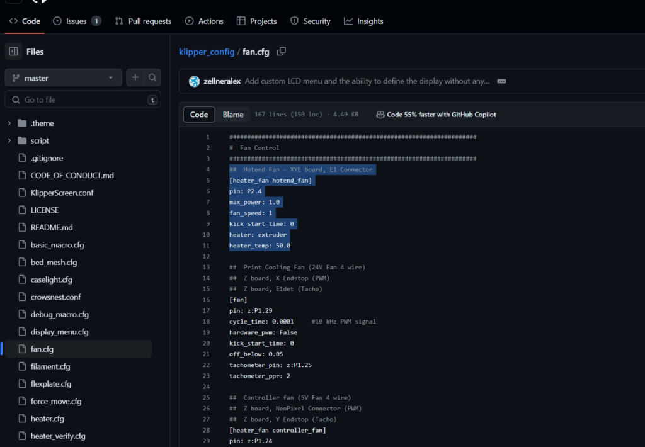Open klipper_config breadcrumb link
Image resolution: width=645 pixels, height=447 pixels.
[207, 52]
